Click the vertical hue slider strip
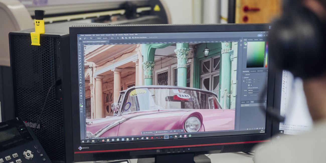The image size is (326, 163). click(x=267, y=54)
